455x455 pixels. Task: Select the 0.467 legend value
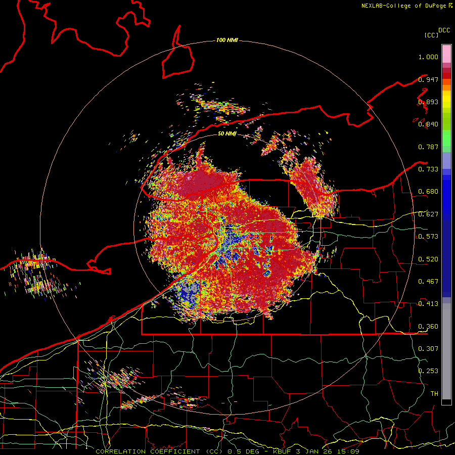pyautogui.click(x=428, y=281)
